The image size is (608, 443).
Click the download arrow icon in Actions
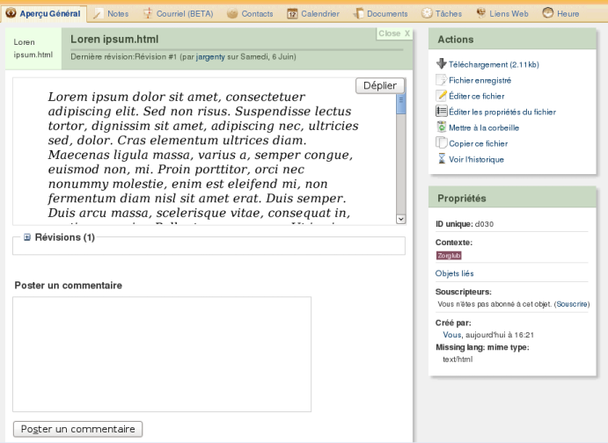click(x=441, y=64)
